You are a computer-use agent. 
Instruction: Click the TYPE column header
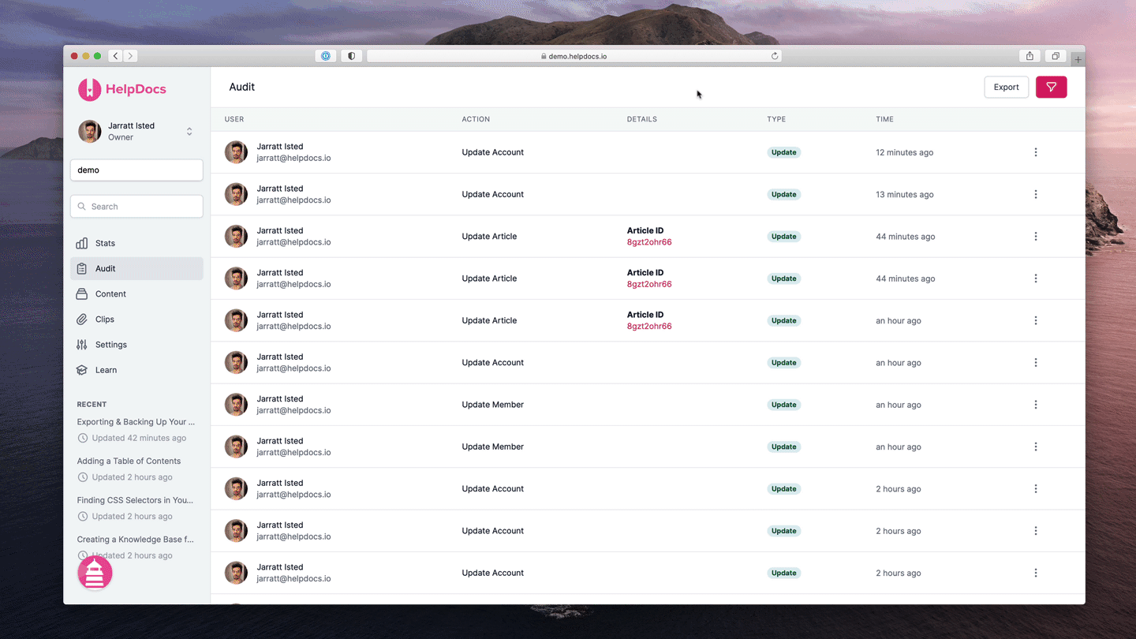click(x=776, y=119)
